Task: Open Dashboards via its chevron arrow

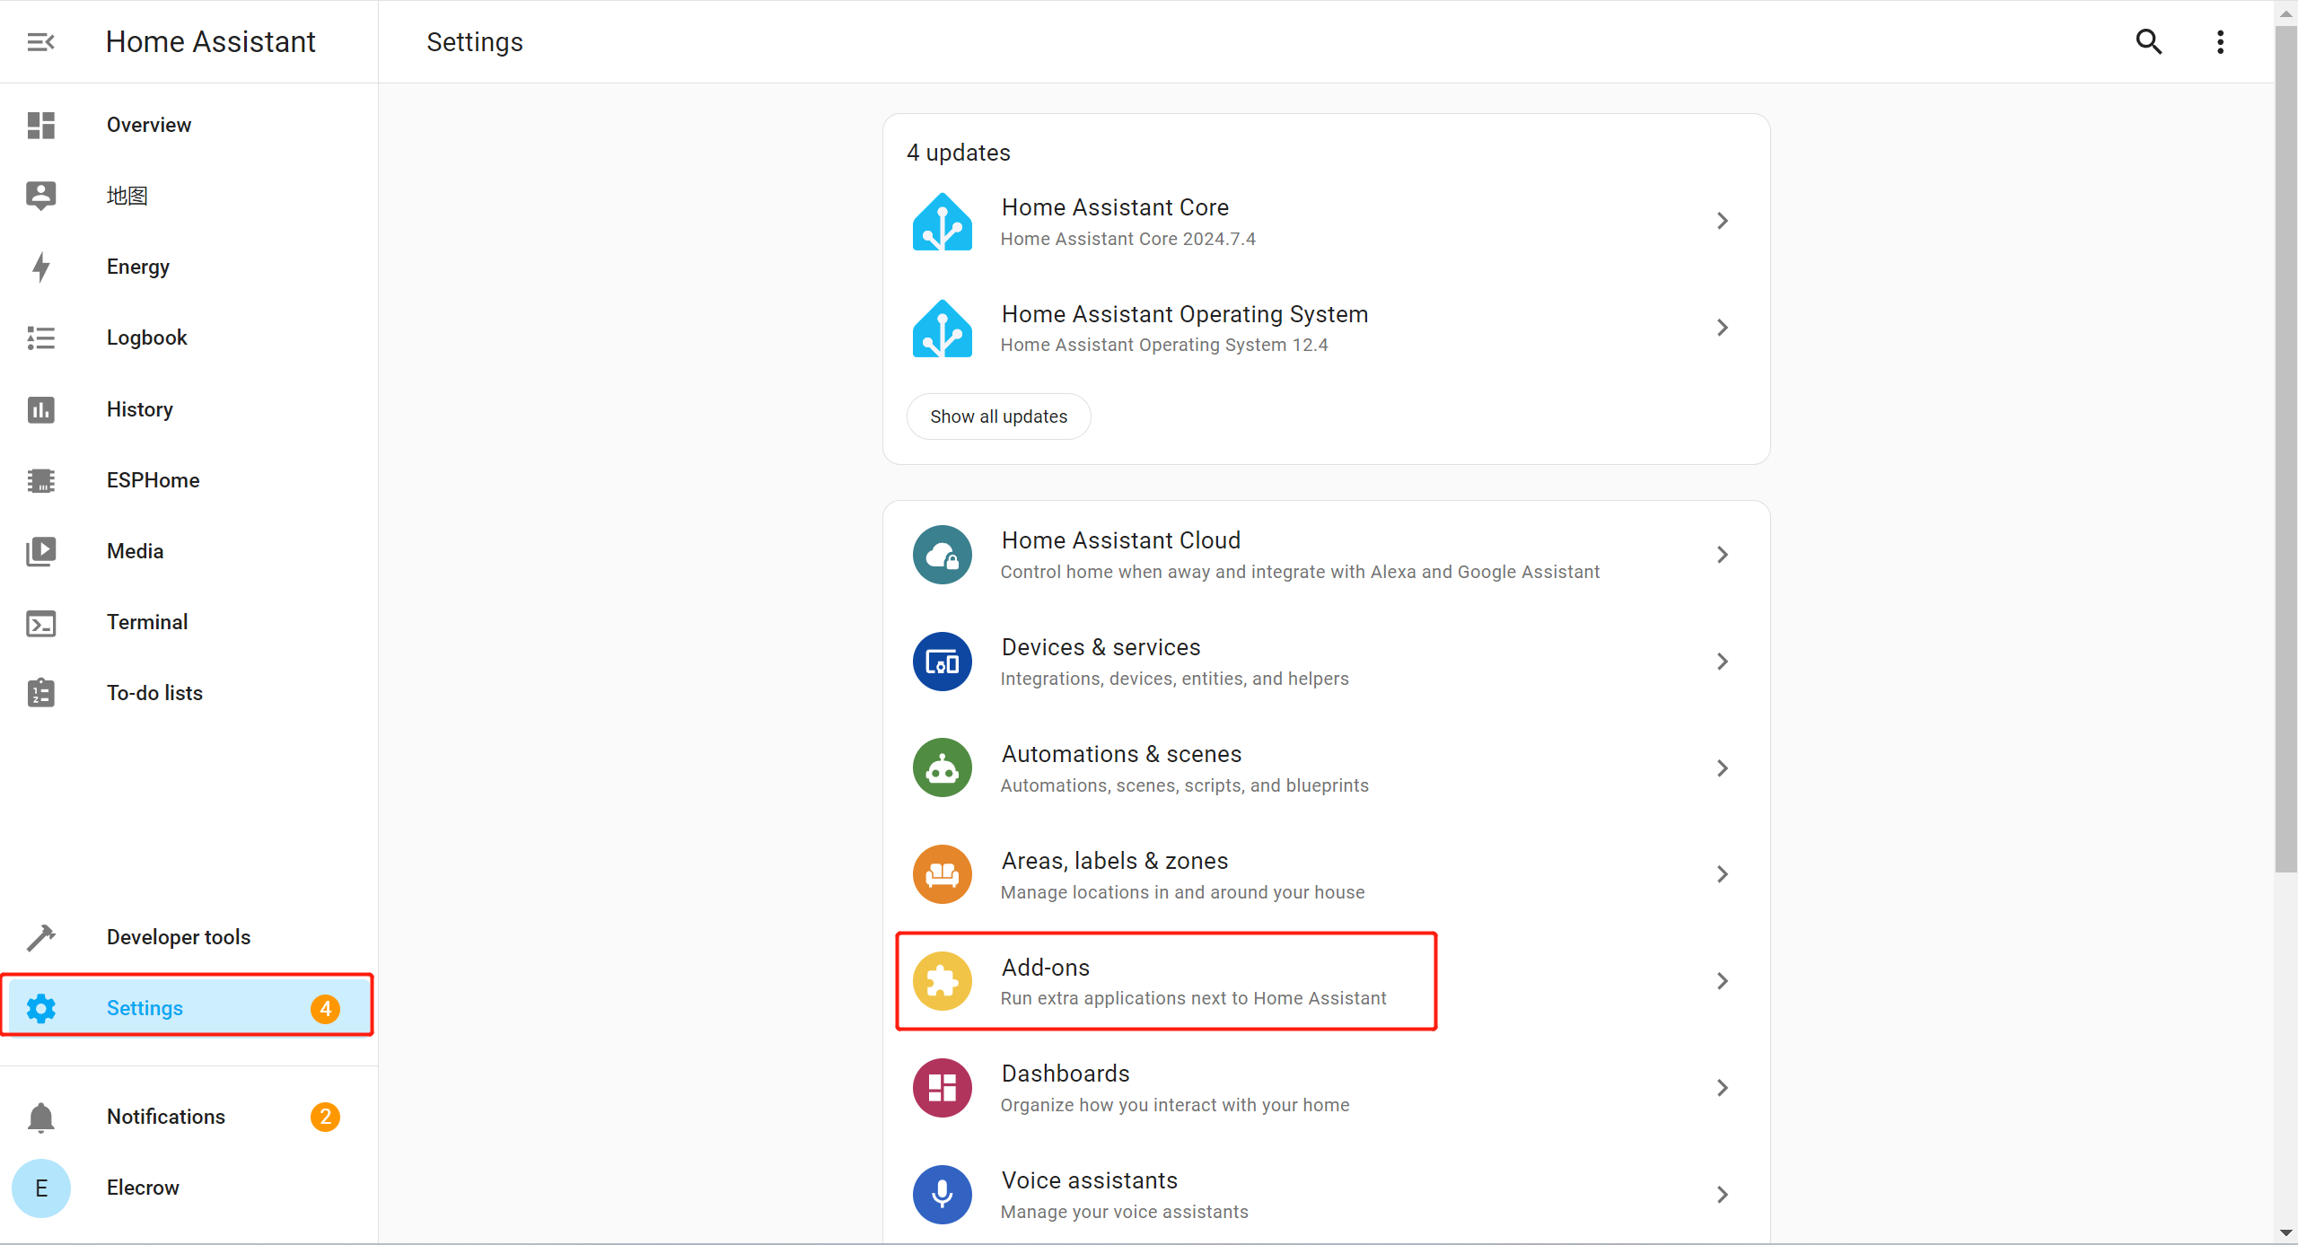Action: (1722, 1088)
